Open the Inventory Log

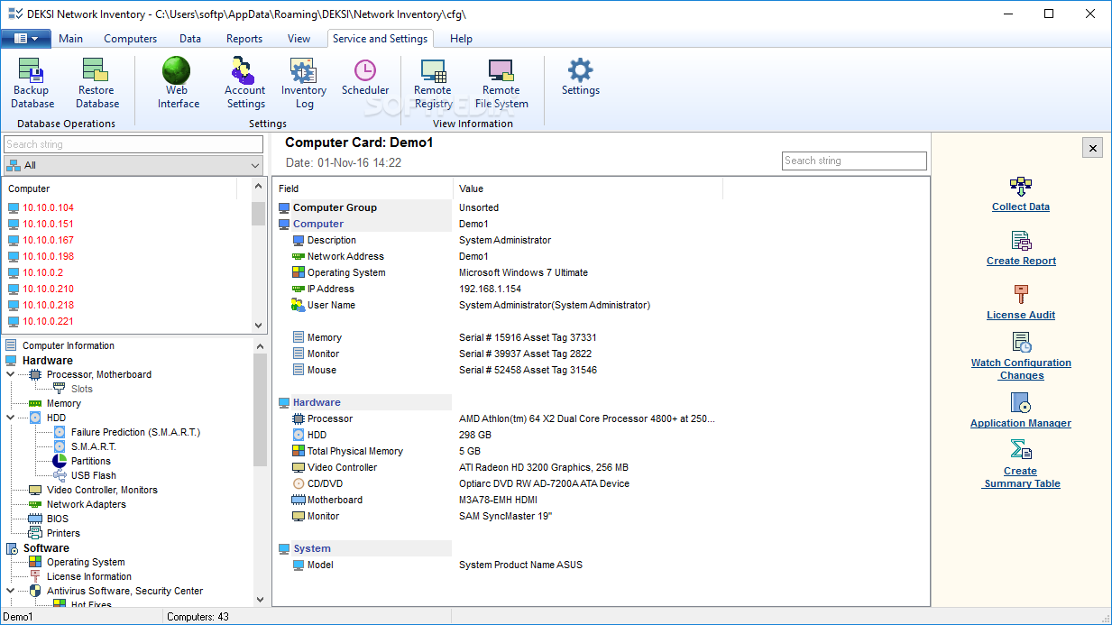(304, 83)
